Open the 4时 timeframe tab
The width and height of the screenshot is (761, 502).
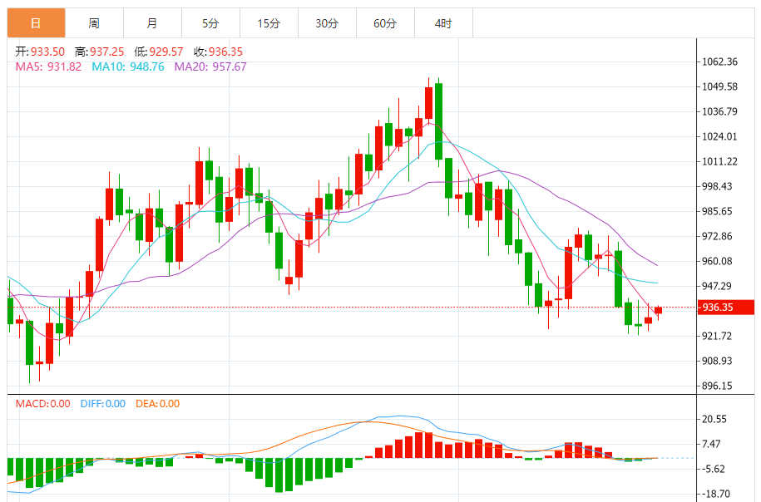click(443, 22)
